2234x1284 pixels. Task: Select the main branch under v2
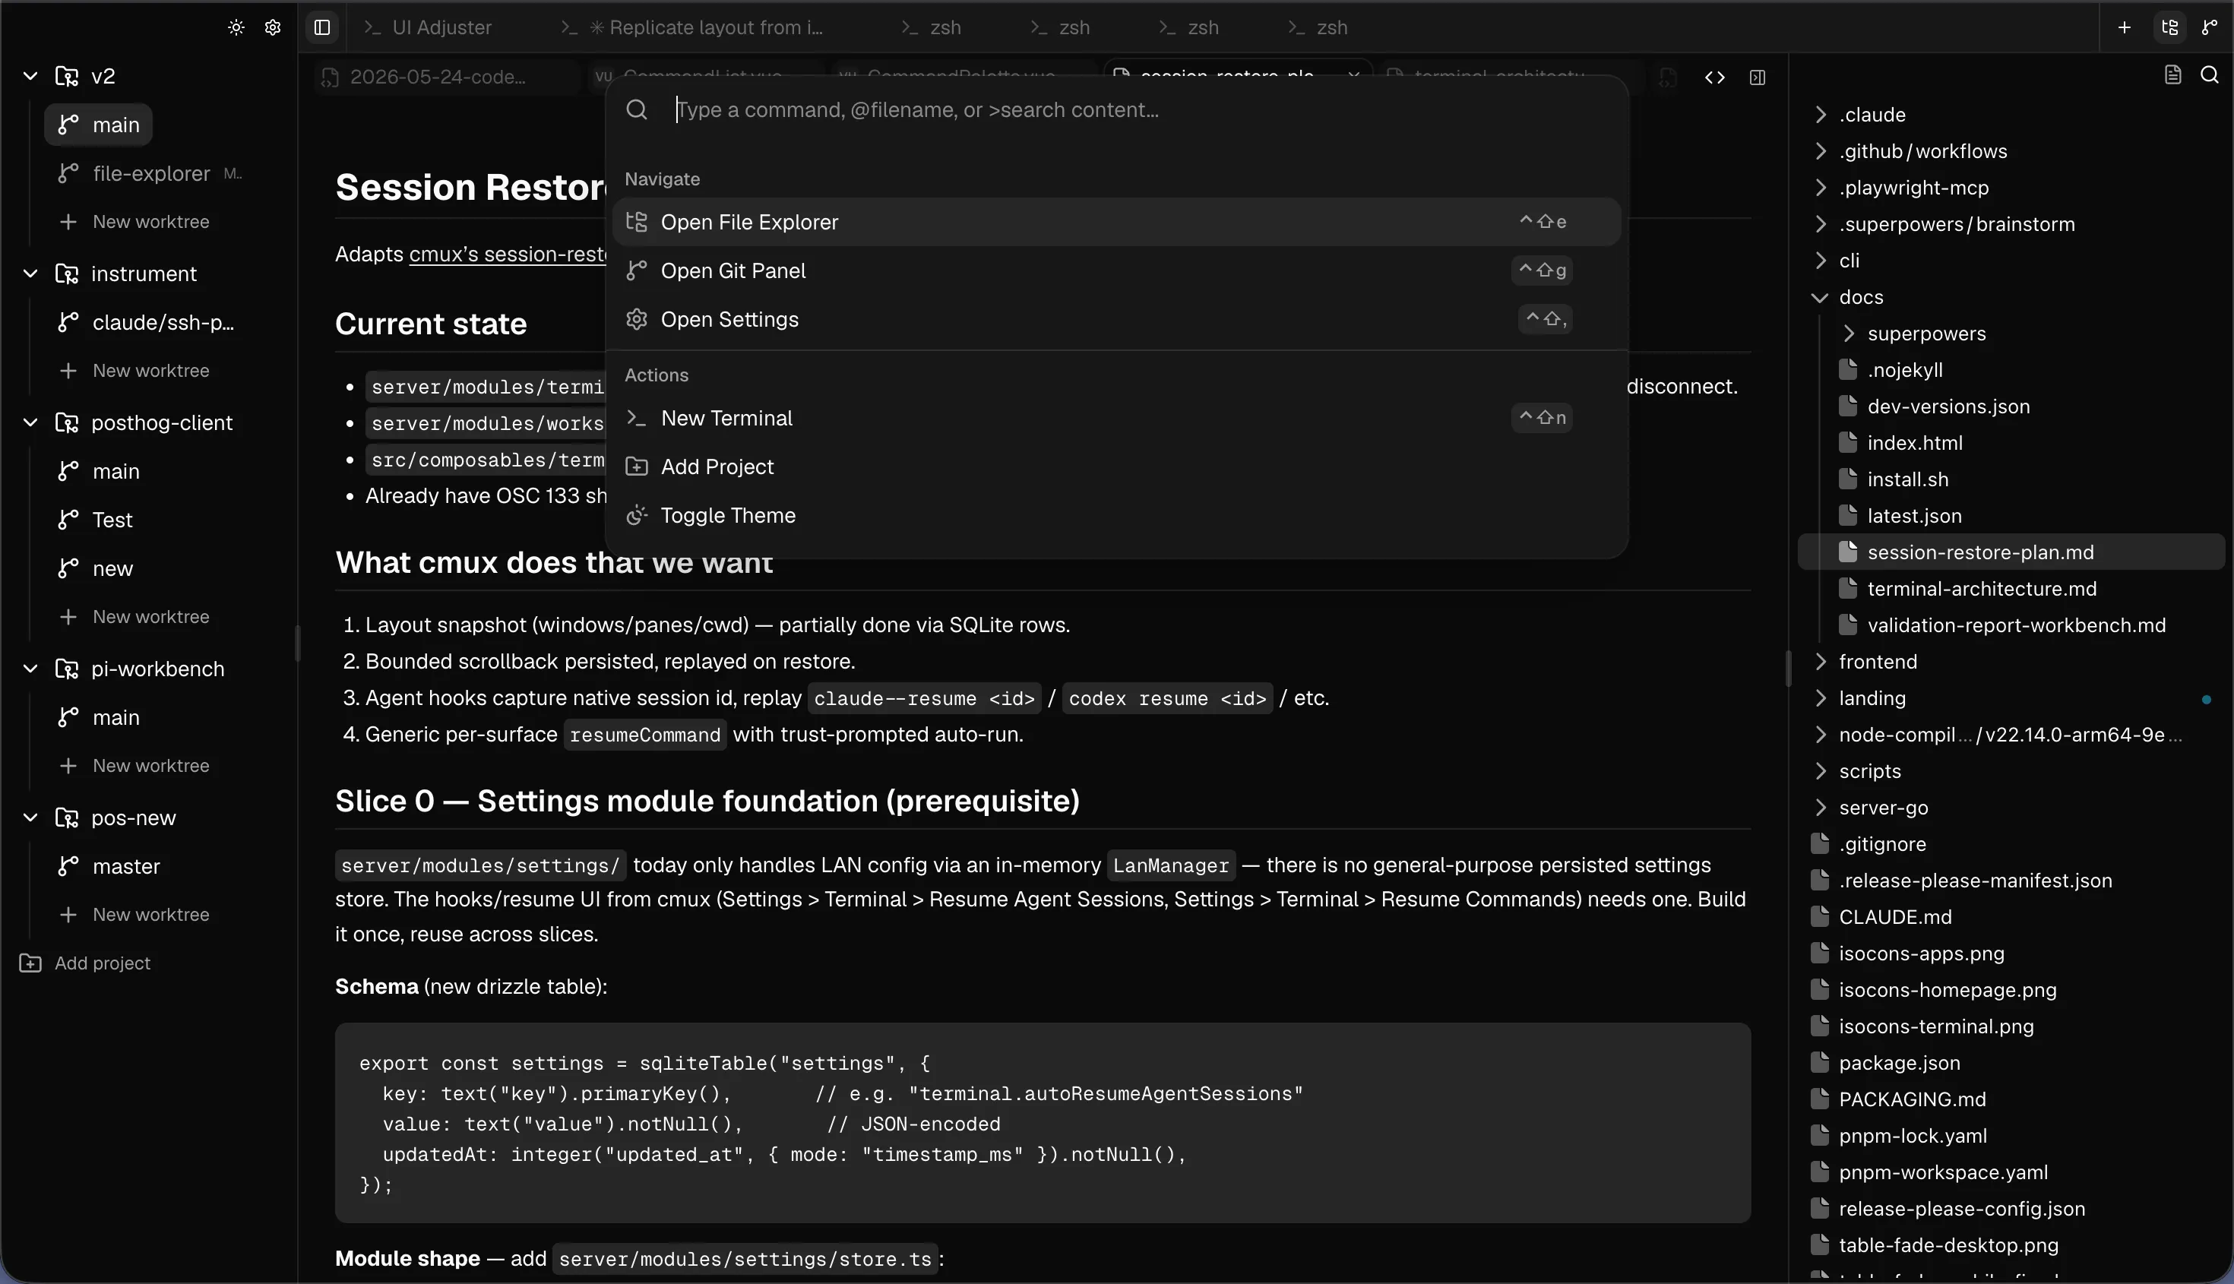98,125
